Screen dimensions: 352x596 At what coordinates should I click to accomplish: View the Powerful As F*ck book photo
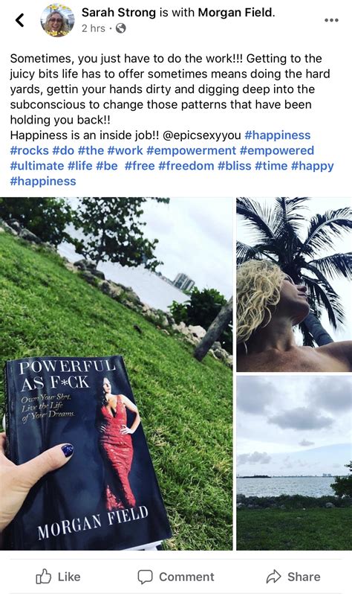(116, 374)
